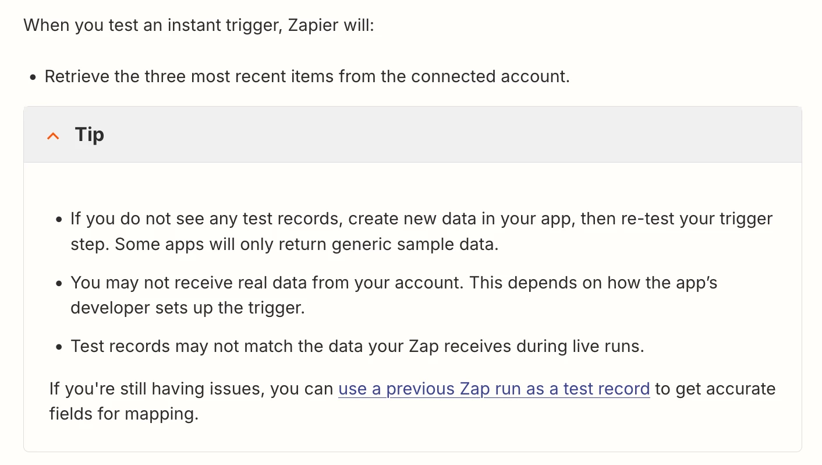Click bullet marker before 'Test records may not match'
The width and height of the screenshot is (822, 465).
point(59,347)
